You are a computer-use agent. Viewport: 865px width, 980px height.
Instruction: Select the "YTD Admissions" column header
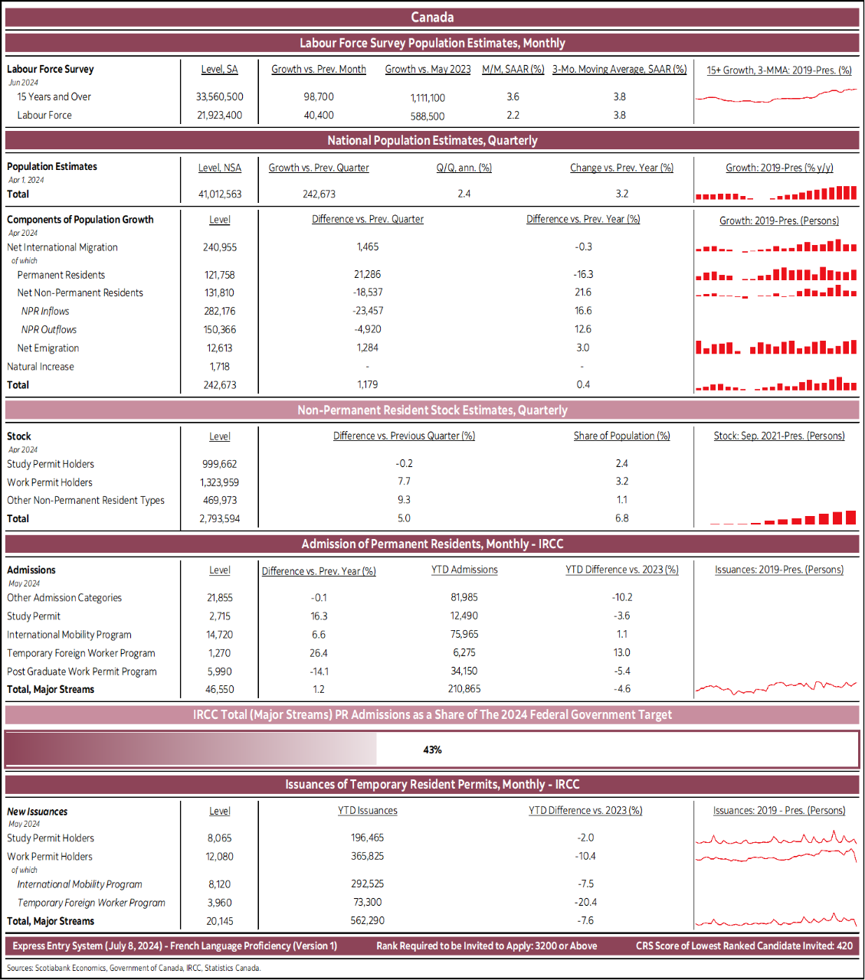(464, 570)
